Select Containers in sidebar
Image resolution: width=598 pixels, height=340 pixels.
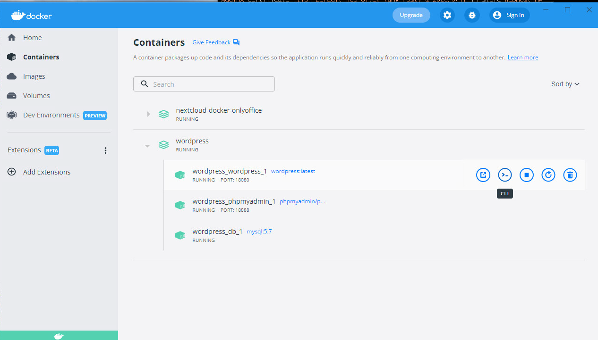pos(41,57)
